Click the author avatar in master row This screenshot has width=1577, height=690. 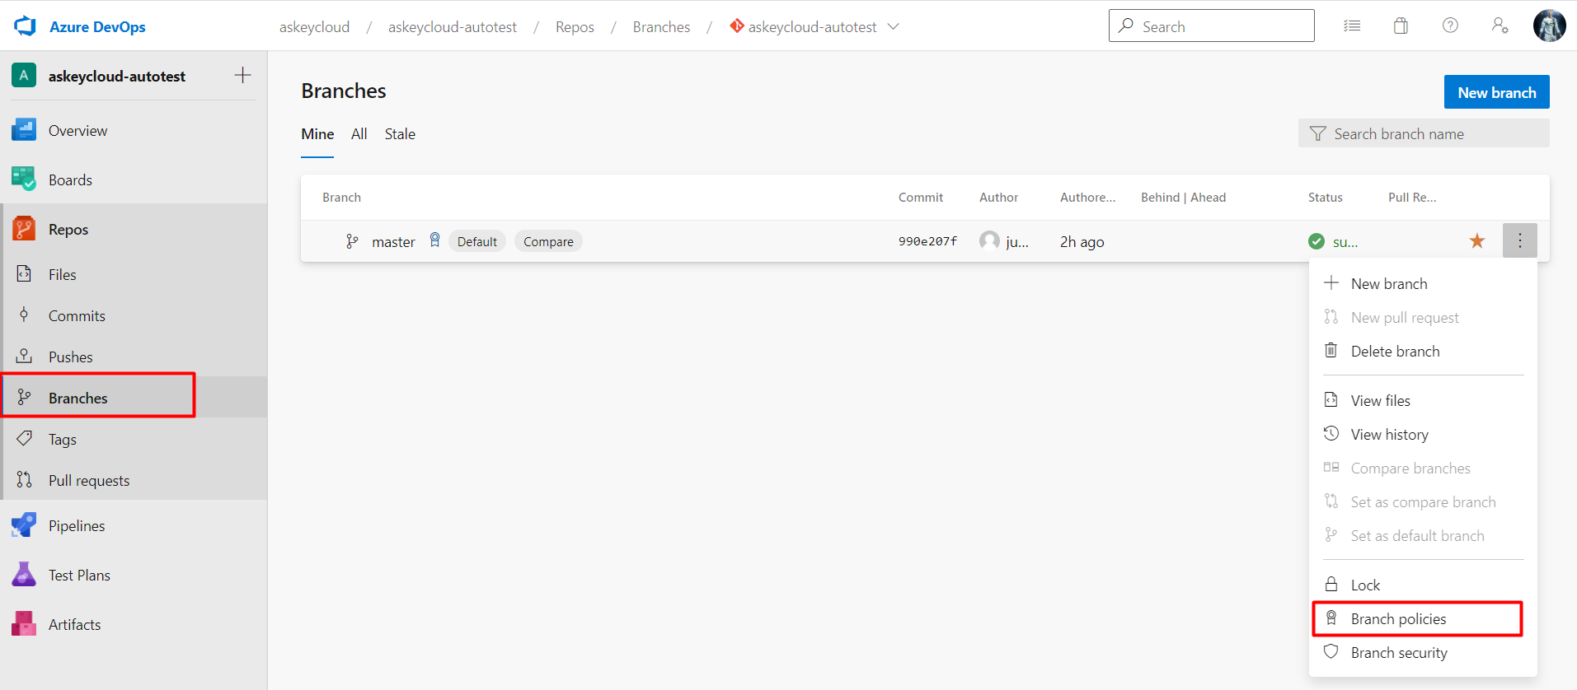tap(989, 240)
